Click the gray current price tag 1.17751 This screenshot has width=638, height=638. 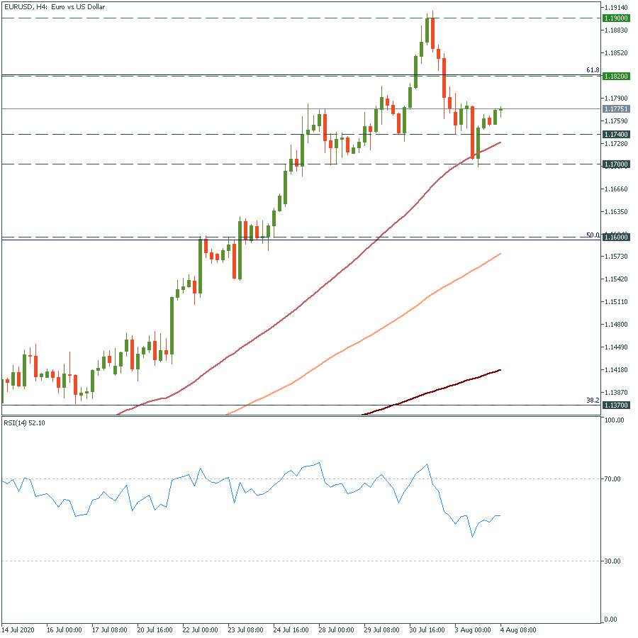(615, 109)
